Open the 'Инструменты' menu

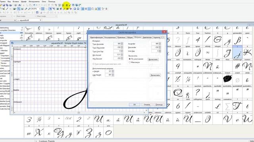(34, 2)
